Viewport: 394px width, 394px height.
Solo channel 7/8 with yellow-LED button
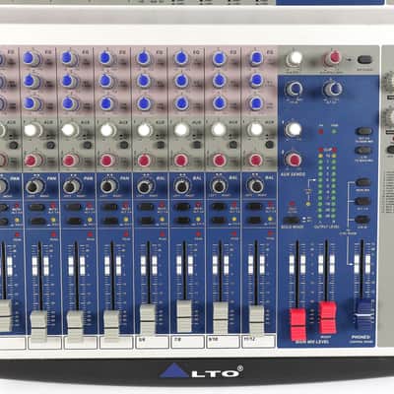[183, 220]
